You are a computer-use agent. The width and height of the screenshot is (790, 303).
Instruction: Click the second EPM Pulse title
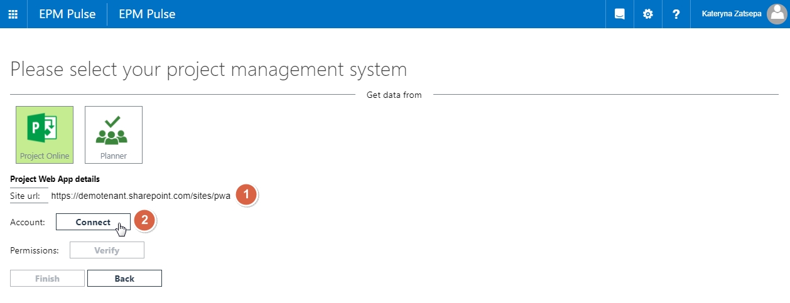[147, 14]
